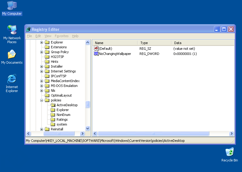The width and height of the screenshot is (242, 172).
Task: Select the NonEnum key label
Action: [x=64, y=115]
